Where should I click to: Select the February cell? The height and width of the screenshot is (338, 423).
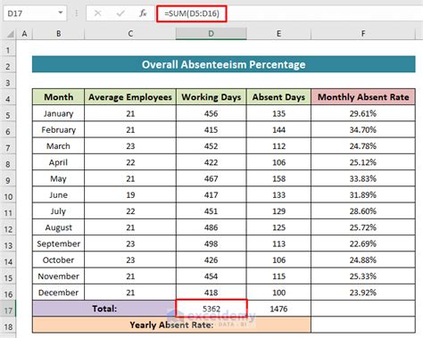pos(58,129)
